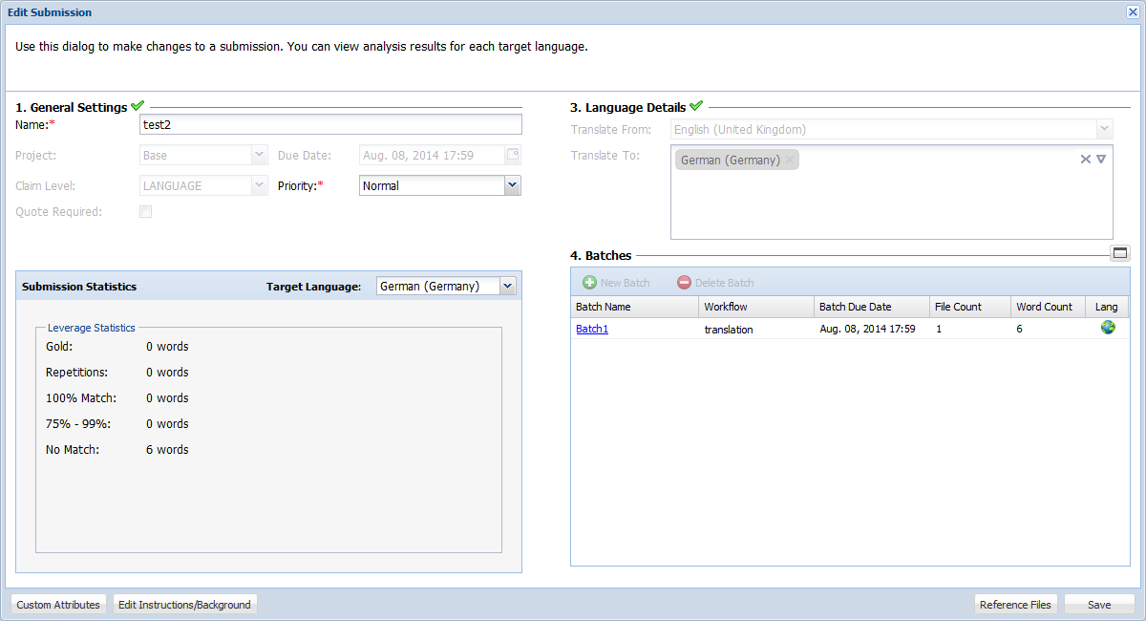Maximize the Batches panel
Image resolution: width=1146 pixels, height=621 pixels.
tap(1120, 253)
